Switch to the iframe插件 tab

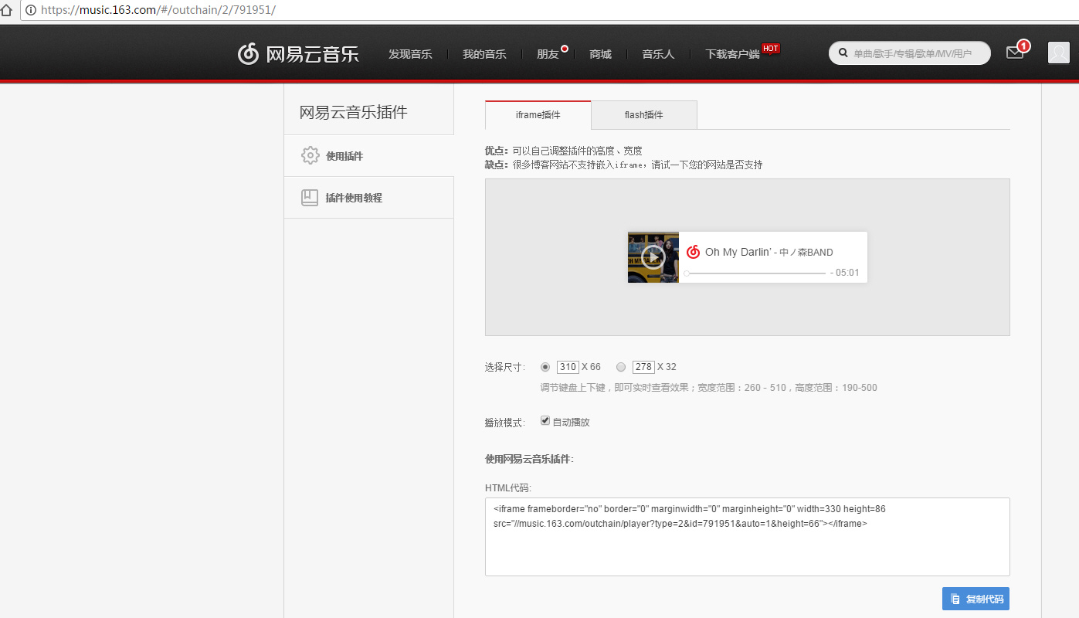tap(538, 115)
